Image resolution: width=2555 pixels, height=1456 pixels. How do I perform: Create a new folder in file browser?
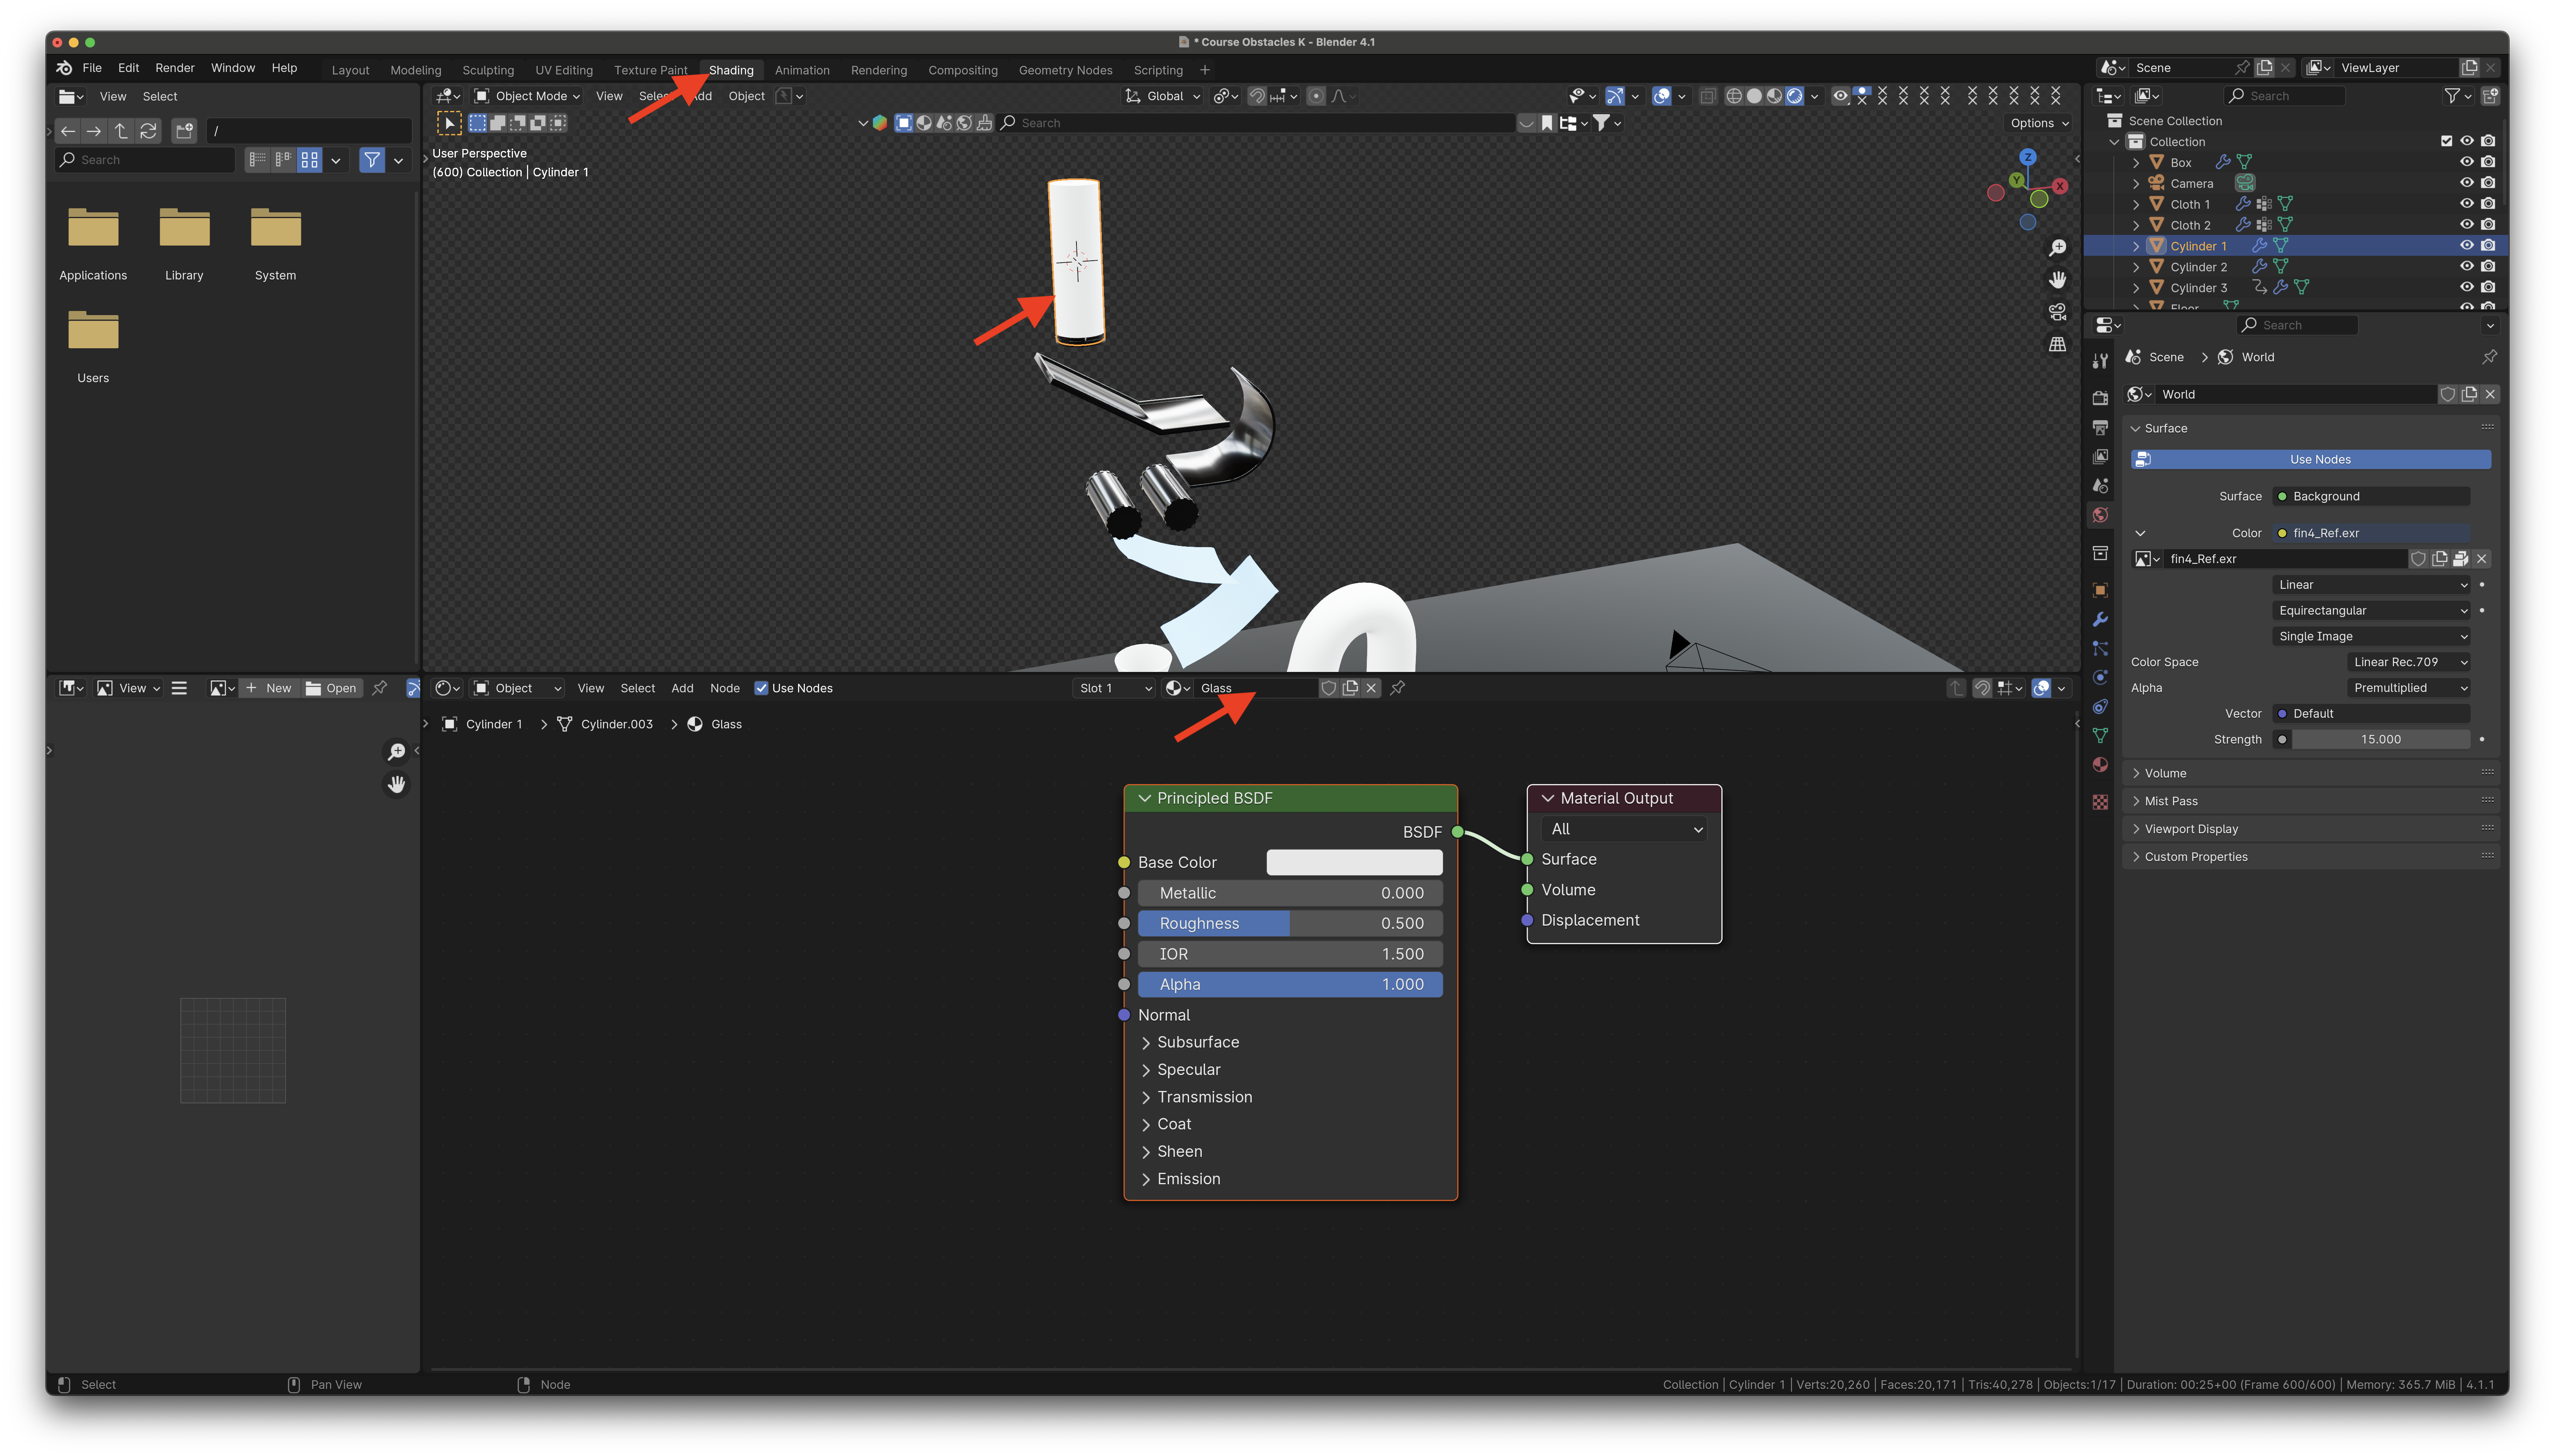coord(184,131)
